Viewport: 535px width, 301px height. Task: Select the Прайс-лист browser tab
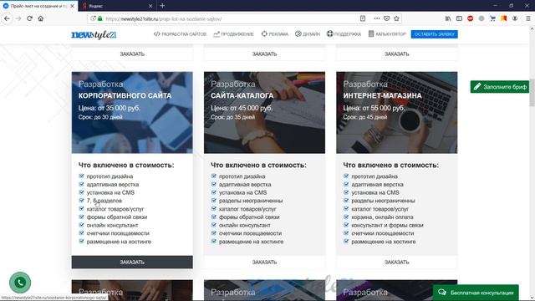tap(38, 6)
